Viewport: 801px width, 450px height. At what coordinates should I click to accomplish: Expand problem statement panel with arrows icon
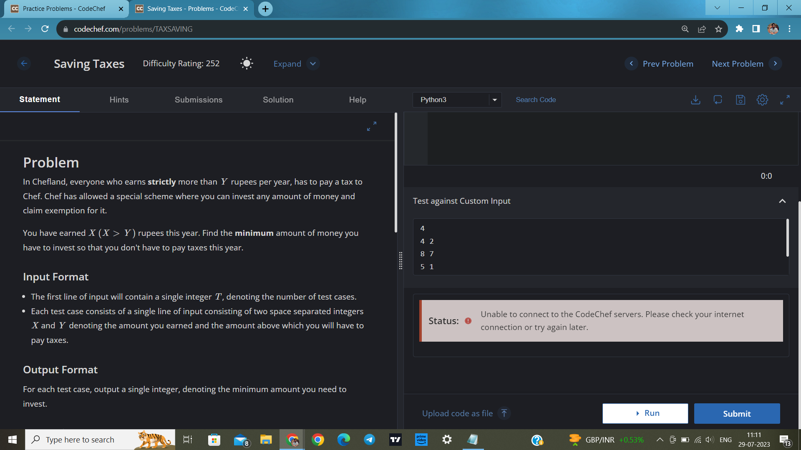(x=371, y=126)
